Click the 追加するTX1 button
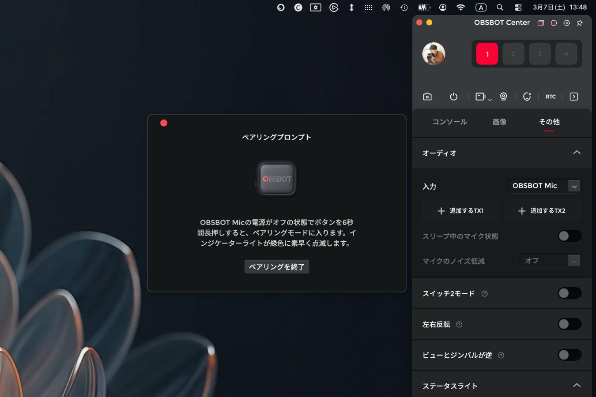This screenshot has width=596, height=397. coord(461,211)
